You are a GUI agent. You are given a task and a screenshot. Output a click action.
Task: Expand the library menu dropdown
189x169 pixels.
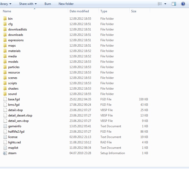pyautogui.click(x=5, y=4)
